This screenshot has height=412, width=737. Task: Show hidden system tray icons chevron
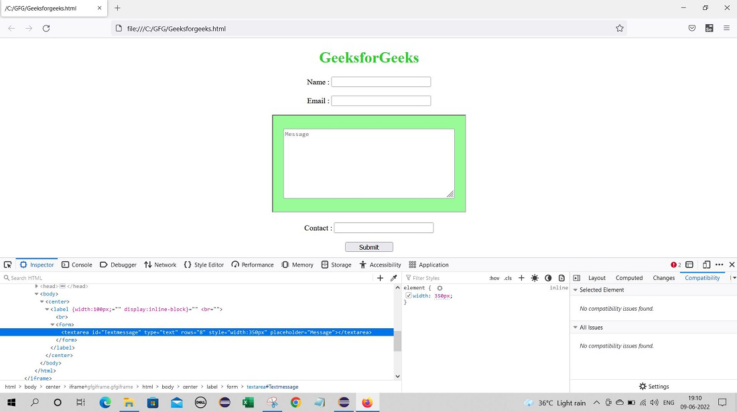click(596, 403)
